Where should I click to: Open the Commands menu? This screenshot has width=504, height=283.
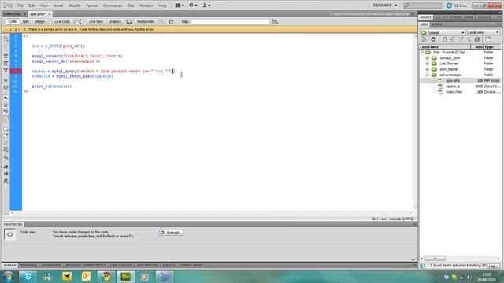coord(113,6)
